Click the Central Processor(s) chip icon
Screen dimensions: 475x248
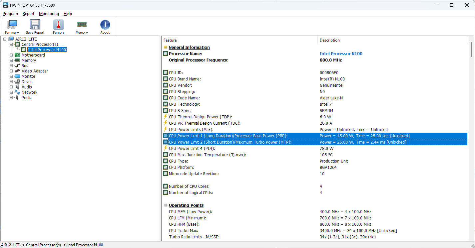pyautogui.click(x=17, y=45)
